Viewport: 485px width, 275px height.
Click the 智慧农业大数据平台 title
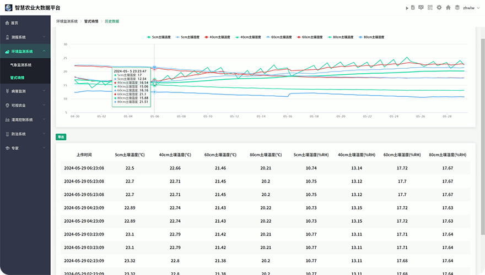click(37, 8)
